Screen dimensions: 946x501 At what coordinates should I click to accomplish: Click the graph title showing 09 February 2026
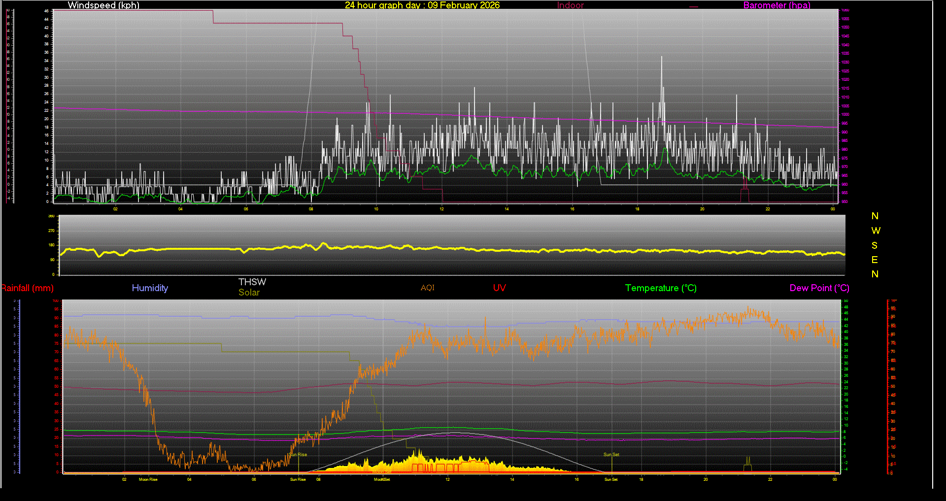422,5
